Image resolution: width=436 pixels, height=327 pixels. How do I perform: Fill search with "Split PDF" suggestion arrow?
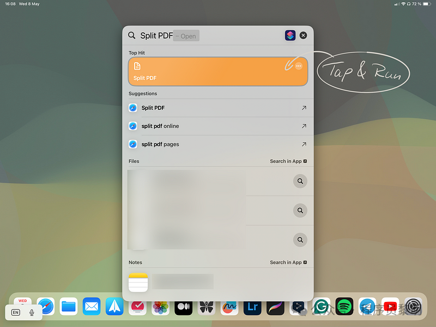point(304,108)
